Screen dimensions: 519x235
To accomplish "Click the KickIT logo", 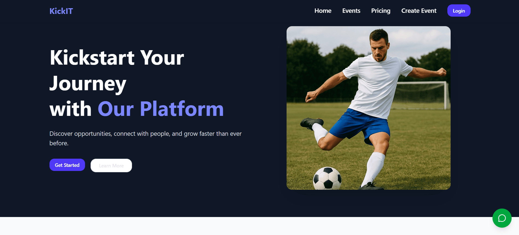I will [x=61, y=11].
